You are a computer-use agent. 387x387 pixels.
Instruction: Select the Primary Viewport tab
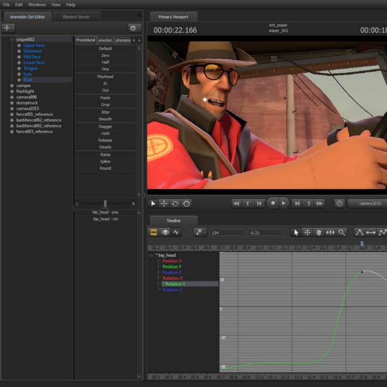(x=174, y=17)
